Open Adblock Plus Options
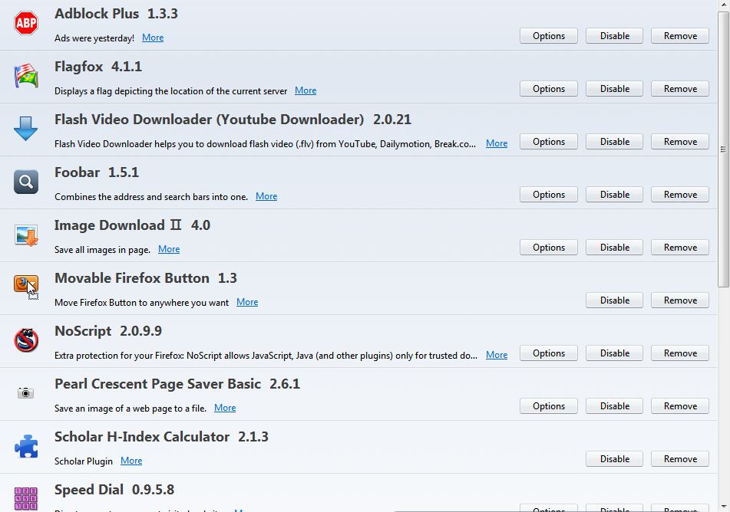The image size is (730, 512). [x=548, y=36]
